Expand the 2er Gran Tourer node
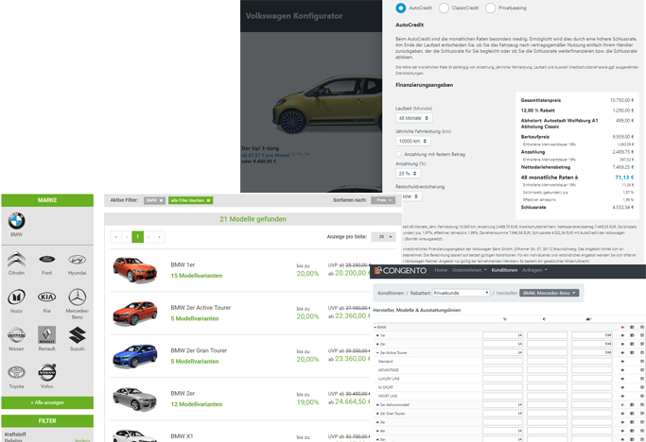Viewport: 646px width, 442px height. tap(377, 413)
